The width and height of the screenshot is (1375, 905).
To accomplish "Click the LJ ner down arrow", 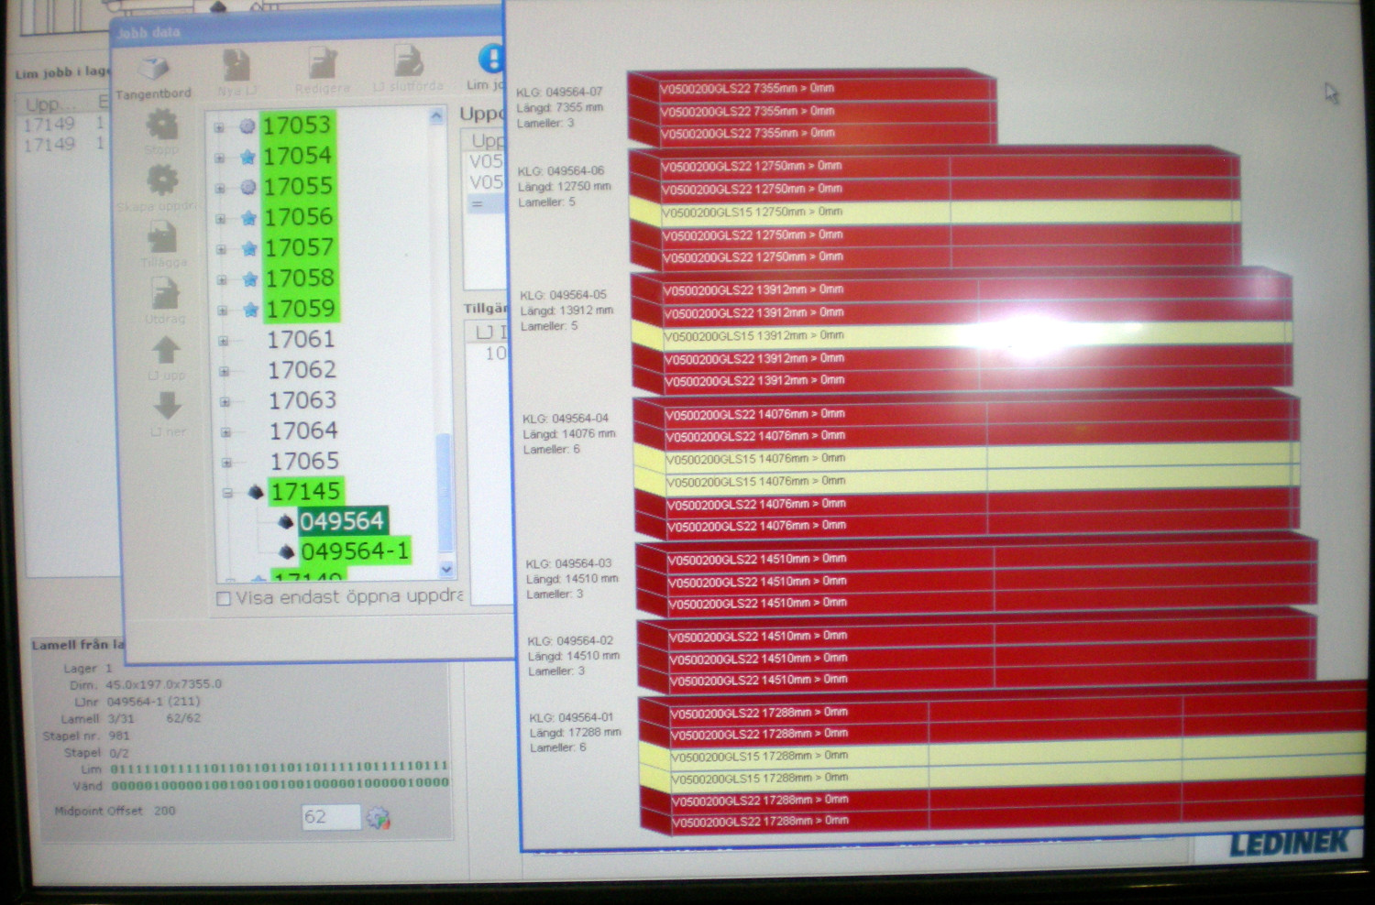I will [x=168, y=408].
